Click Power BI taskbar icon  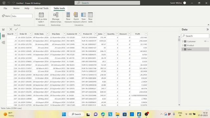(139, 114)
